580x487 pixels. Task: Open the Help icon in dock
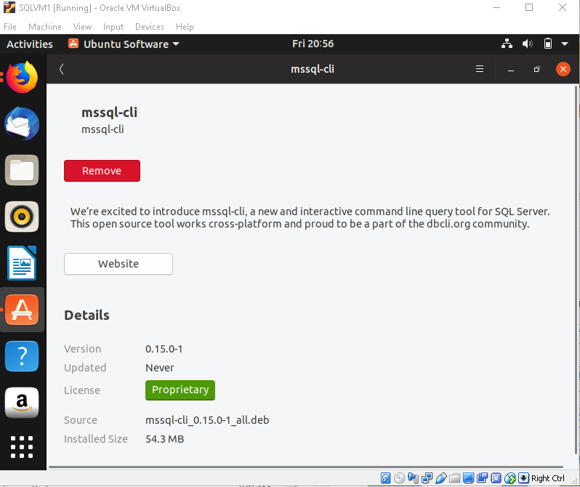22,356
